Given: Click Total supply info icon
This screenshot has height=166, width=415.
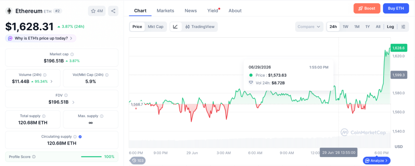Looking at the screenshot, I should point(44,116).
